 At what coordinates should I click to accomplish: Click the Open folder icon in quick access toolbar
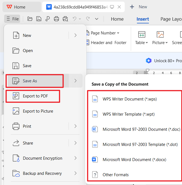point(30,19)
